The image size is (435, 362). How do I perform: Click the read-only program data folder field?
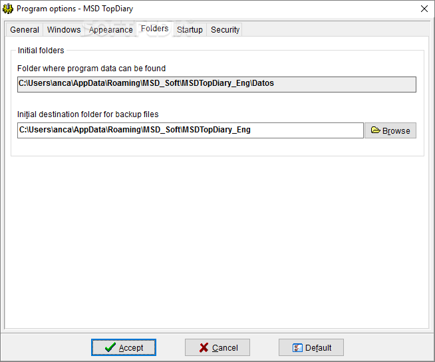(217, 85)
